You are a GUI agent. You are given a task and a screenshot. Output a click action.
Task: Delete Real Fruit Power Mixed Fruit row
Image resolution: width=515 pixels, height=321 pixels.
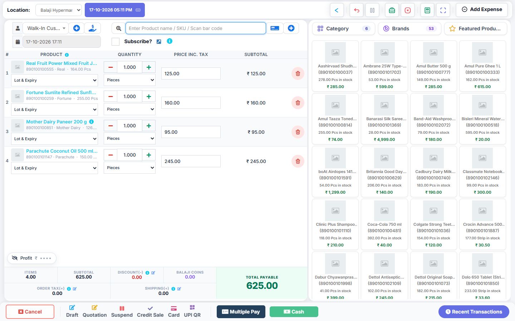point(298,73)
